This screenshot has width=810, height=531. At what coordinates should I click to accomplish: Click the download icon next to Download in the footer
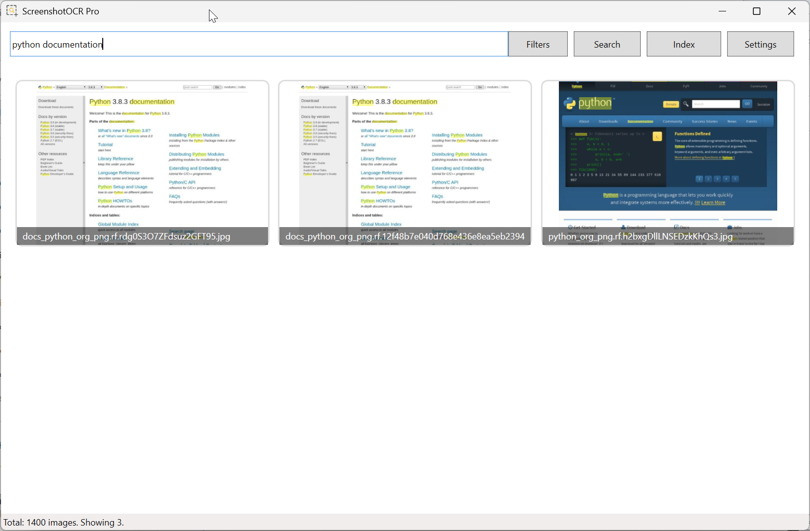coord(623,227)
